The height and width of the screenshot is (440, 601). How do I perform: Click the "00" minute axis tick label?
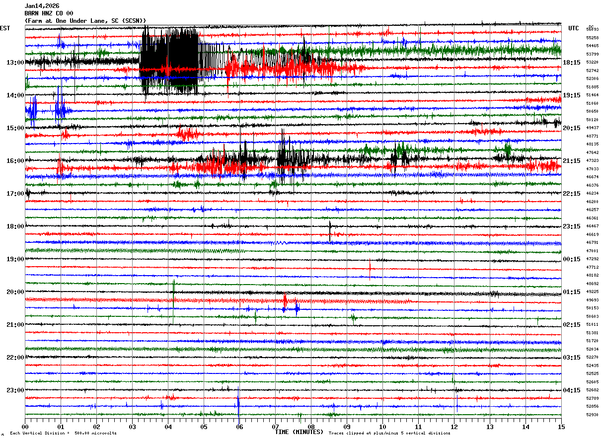[25, 427]
